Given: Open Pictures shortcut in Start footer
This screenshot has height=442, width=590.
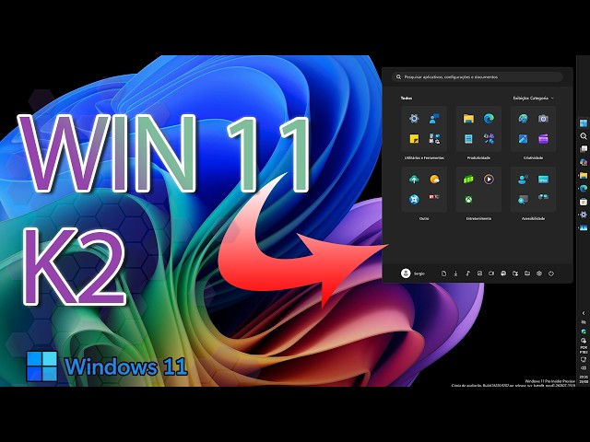Looking at the screenshot, I should [x=479, y=273].
